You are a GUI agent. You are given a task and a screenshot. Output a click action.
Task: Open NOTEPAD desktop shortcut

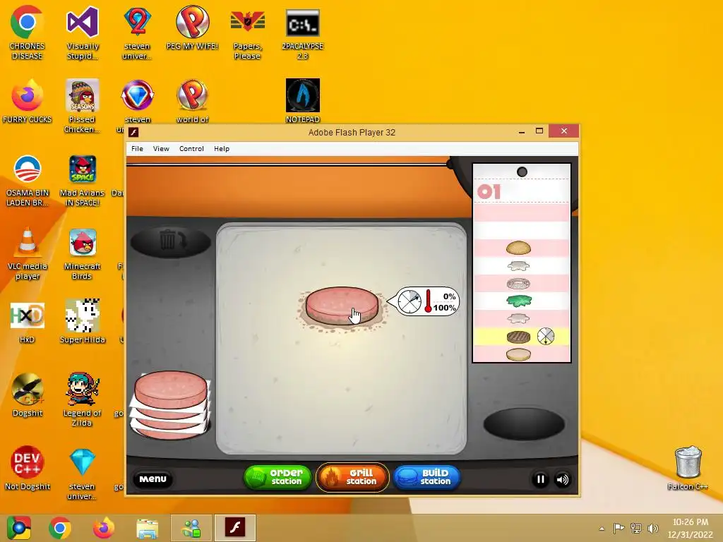click(x=302, y=101)
